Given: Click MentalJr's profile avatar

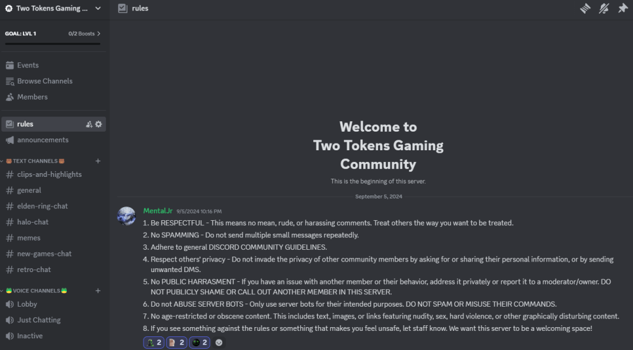Looking at the screenshot, I should [127, 216].
